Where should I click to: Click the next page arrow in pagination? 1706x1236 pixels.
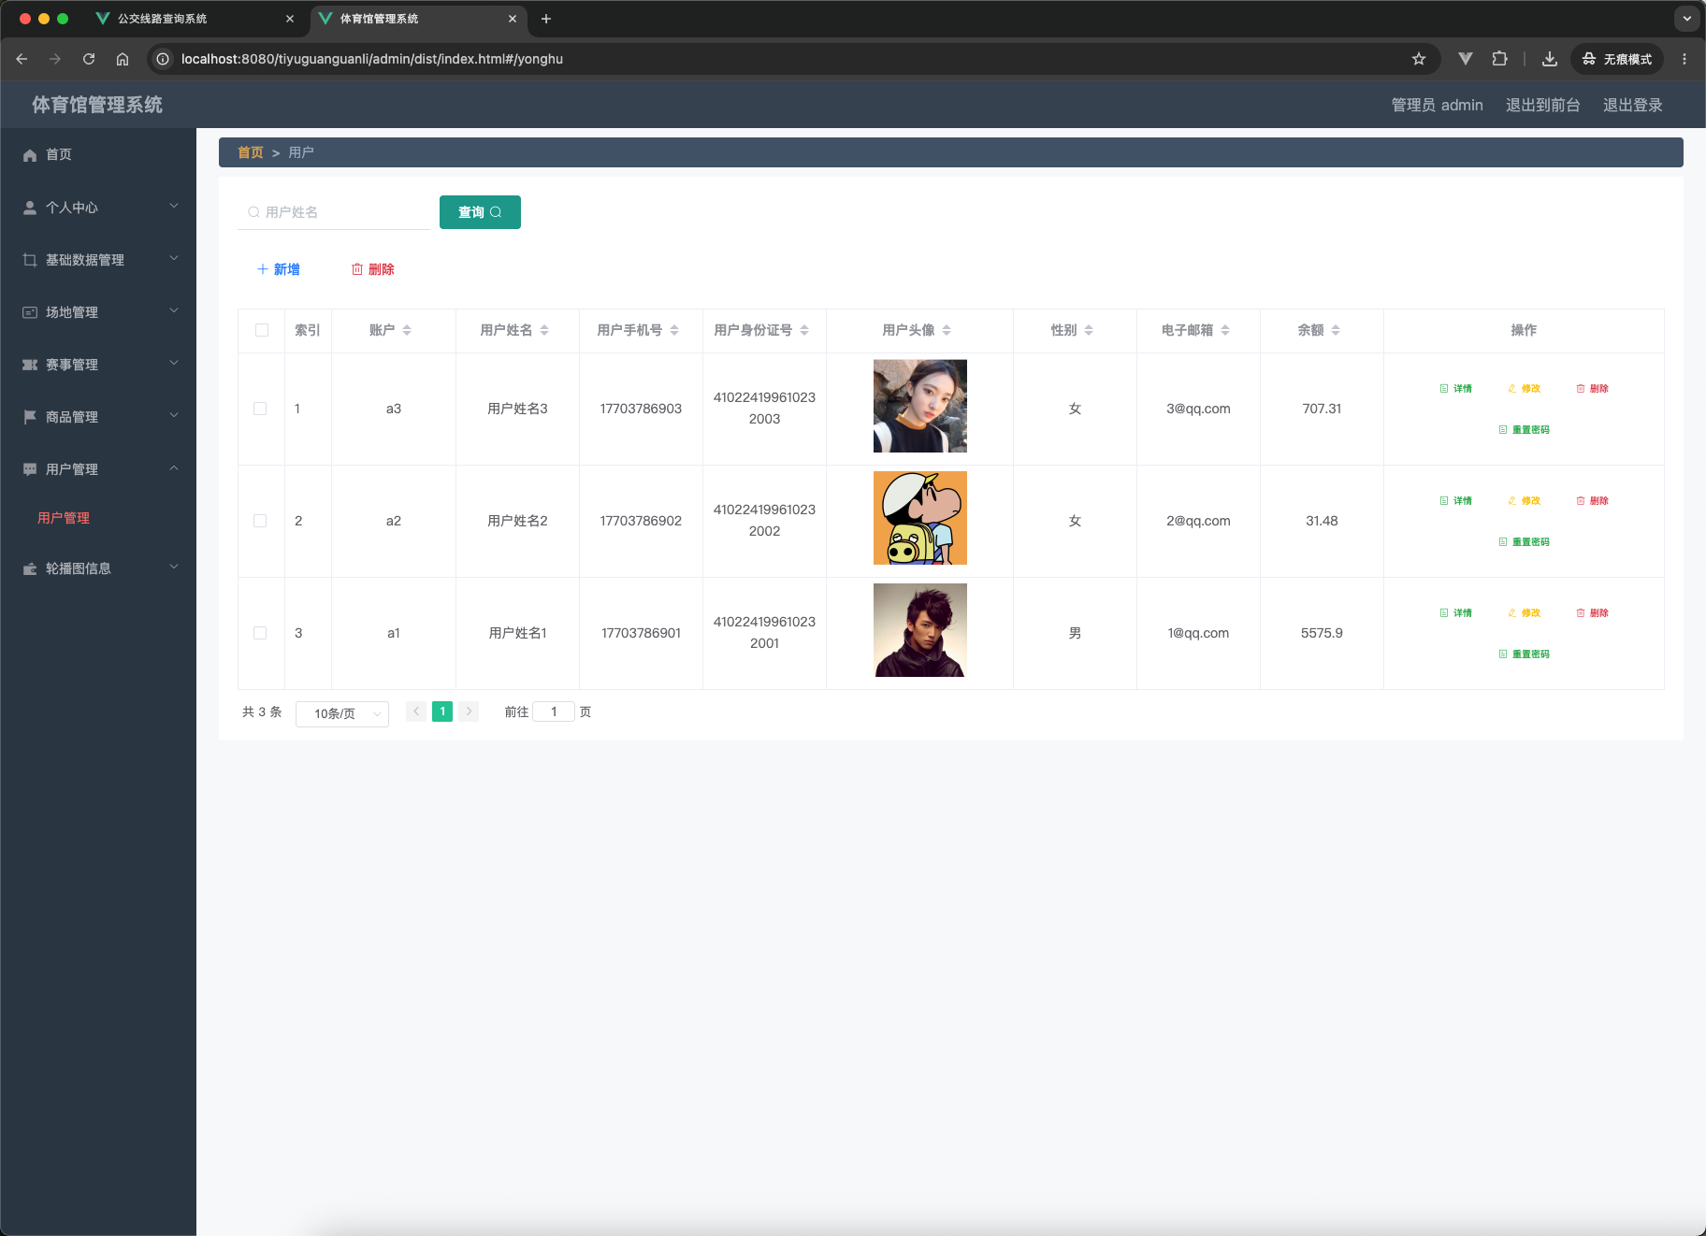coord(469,711)
